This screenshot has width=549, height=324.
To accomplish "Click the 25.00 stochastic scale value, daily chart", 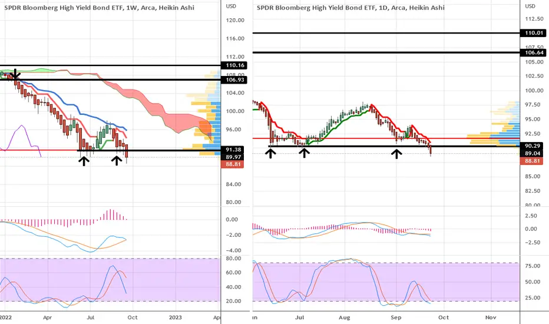I will point(532,297).
